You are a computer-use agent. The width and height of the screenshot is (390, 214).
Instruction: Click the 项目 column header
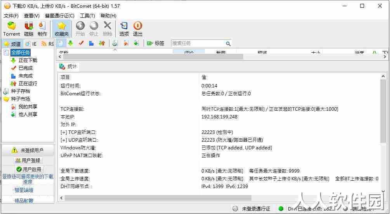(x=65, y=77)
